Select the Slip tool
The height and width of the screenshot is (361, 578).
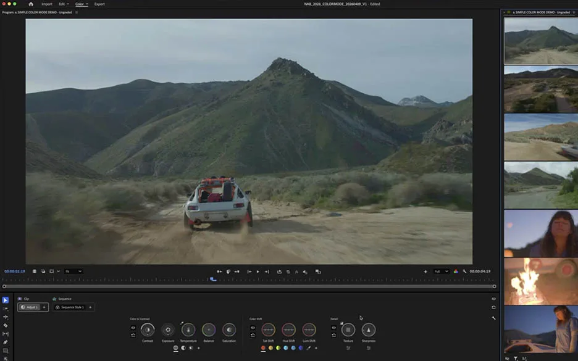tap(5, 334)
